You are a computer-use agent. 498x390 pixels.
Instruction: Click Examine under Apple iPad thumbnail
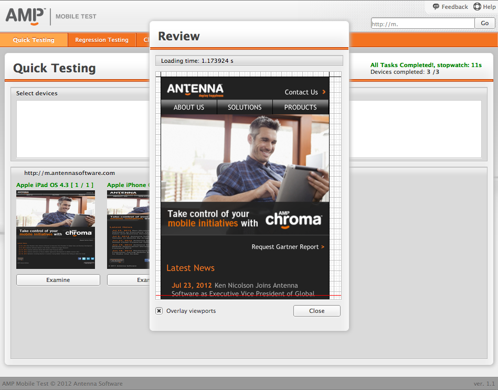(58, 280)
